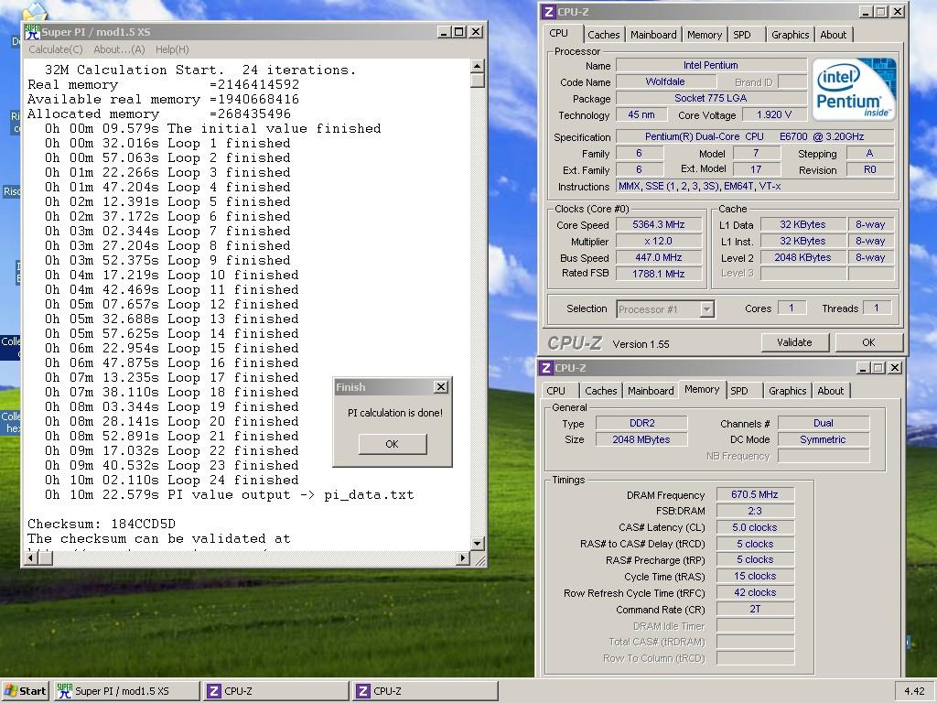Image resolution: width=937 pixels, height=703 pixels.
Task: Click the Checksum: 184CCD5D line
Action: pos(102,525)
